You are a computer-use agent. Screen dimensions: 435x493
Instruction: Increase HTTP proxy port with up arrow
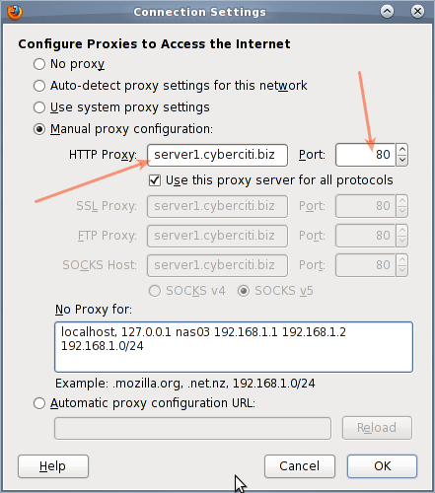coord(402,150)
